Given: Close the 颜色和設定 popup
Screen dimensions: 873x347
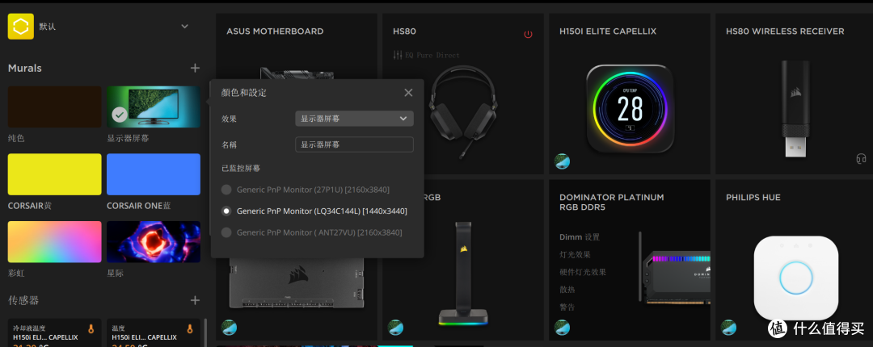Looking at the screenshot, I should coord(409,92).
